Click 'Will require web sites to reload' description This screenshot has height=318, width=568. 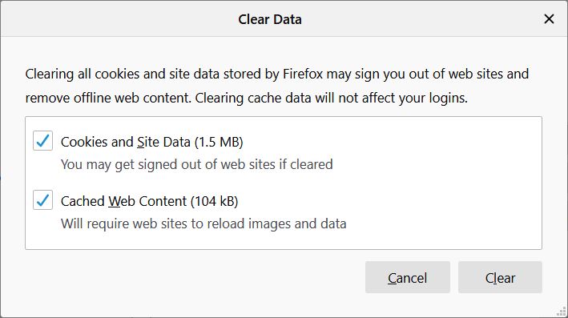(x=203, y=223)
